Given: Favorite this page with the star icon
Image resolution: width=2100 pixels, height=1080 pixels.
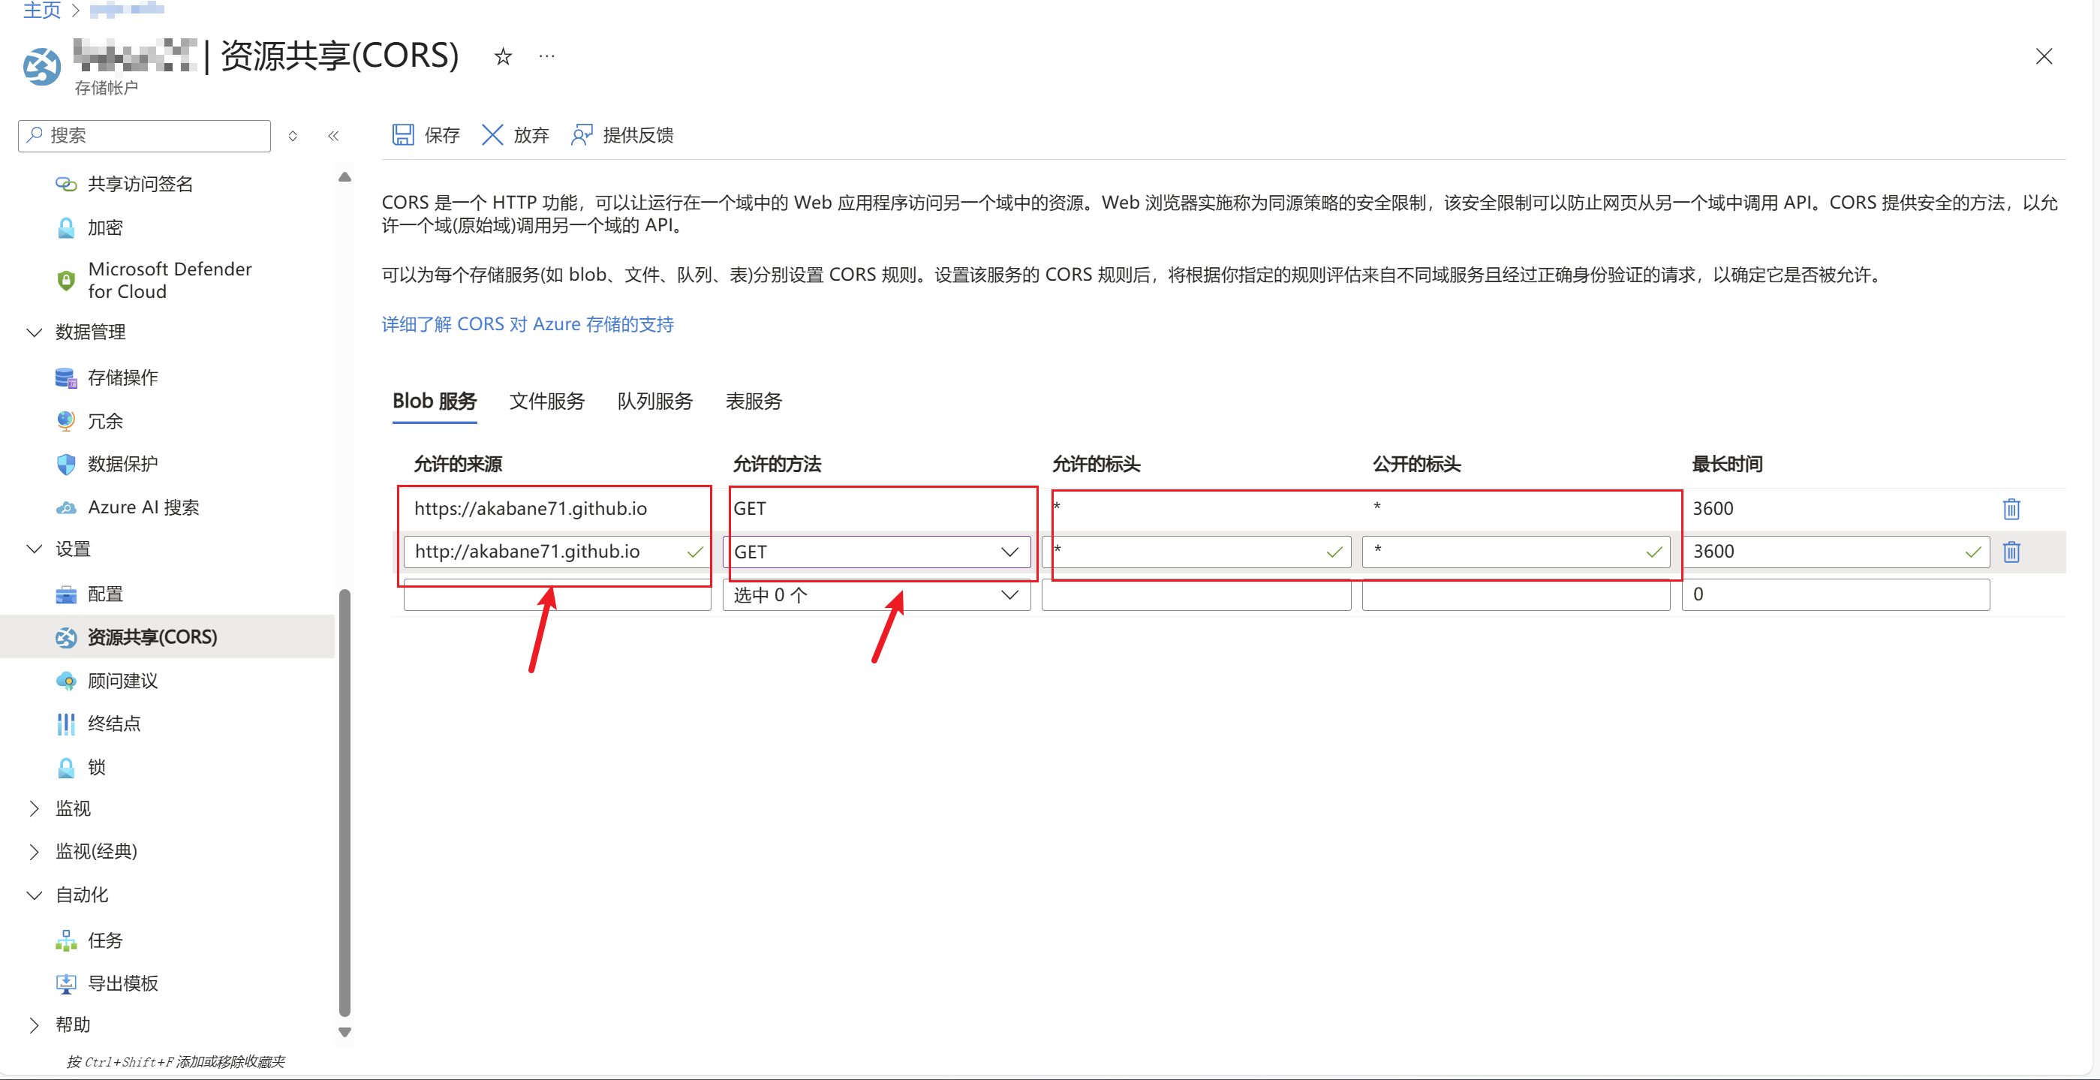Looking at the screenshot, I should tap(503, 56).
